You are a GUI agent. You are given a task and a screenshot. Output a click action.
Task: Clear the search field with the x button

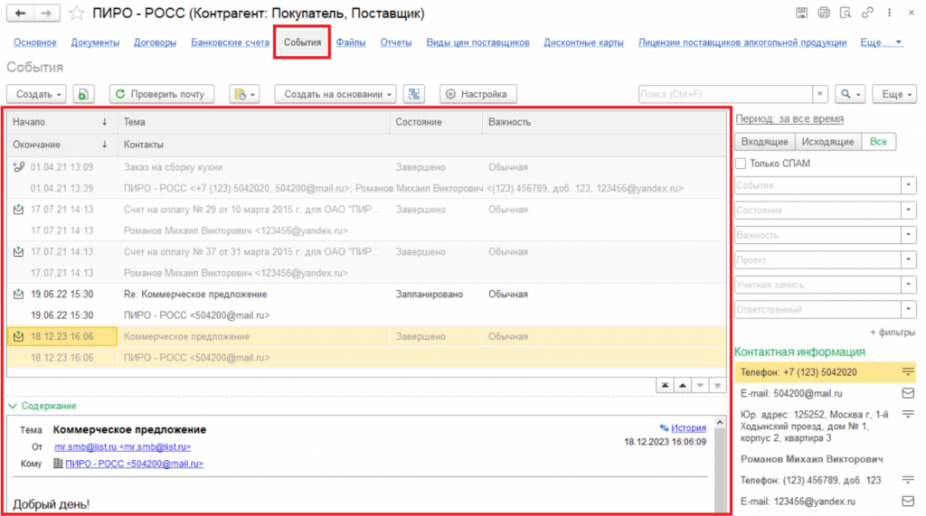point(819,94)
